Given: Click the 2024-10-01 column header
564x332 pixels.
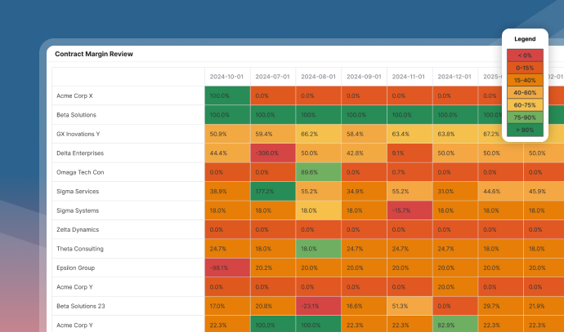Looking at the screenshot, I should point(226,77).
